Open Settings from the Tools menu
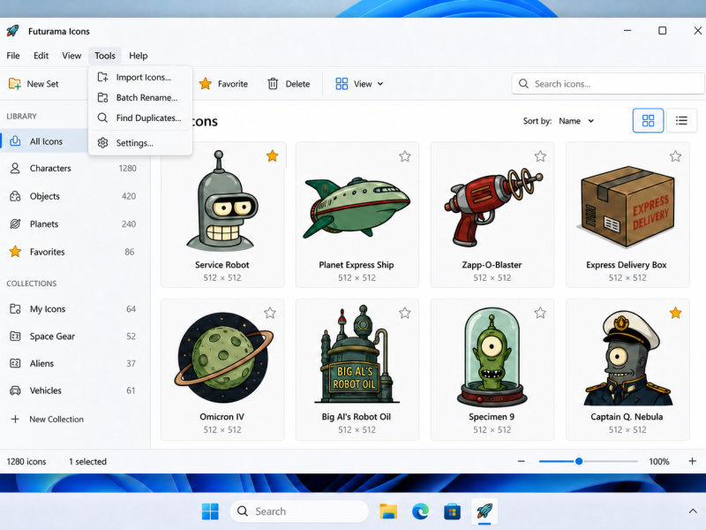 click(x=140, y=143)
